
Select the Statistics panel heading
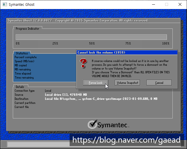22,53
